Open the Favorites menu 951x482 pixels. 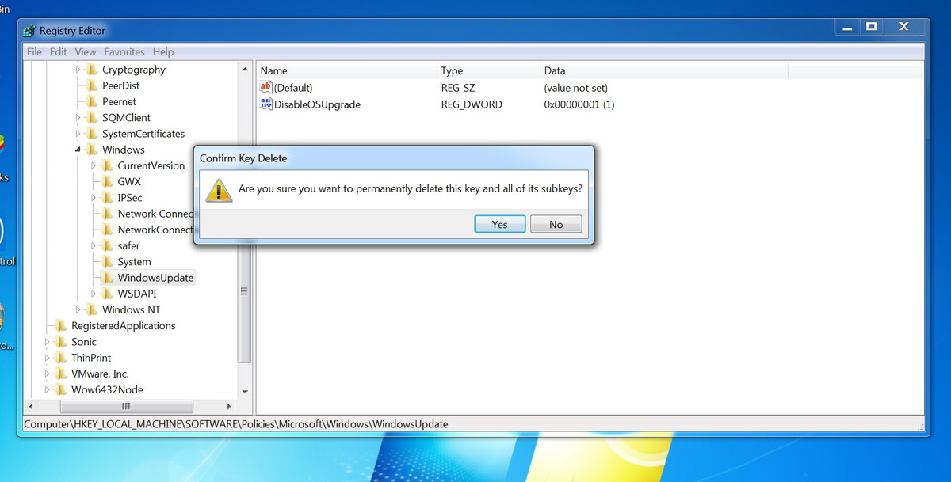(124, 51)
